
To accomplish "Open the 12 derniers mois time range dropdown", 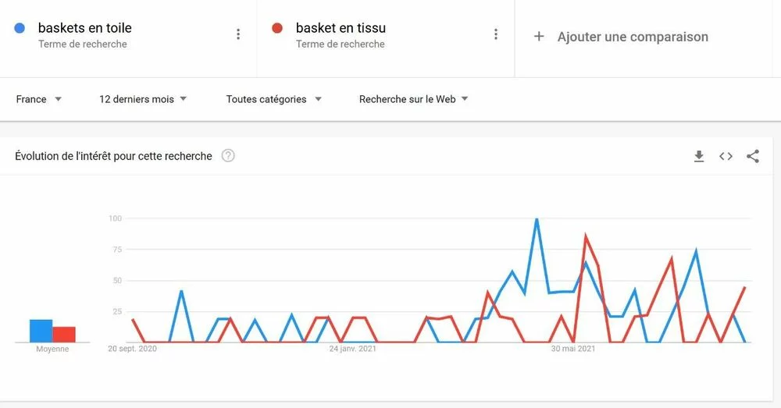I will coord(143,99).
